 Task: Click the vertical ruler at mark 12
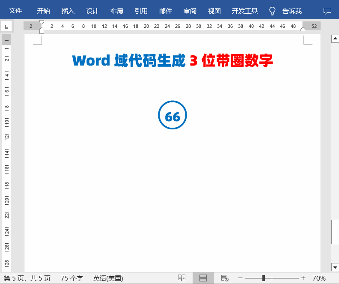[x=7, y=138]
